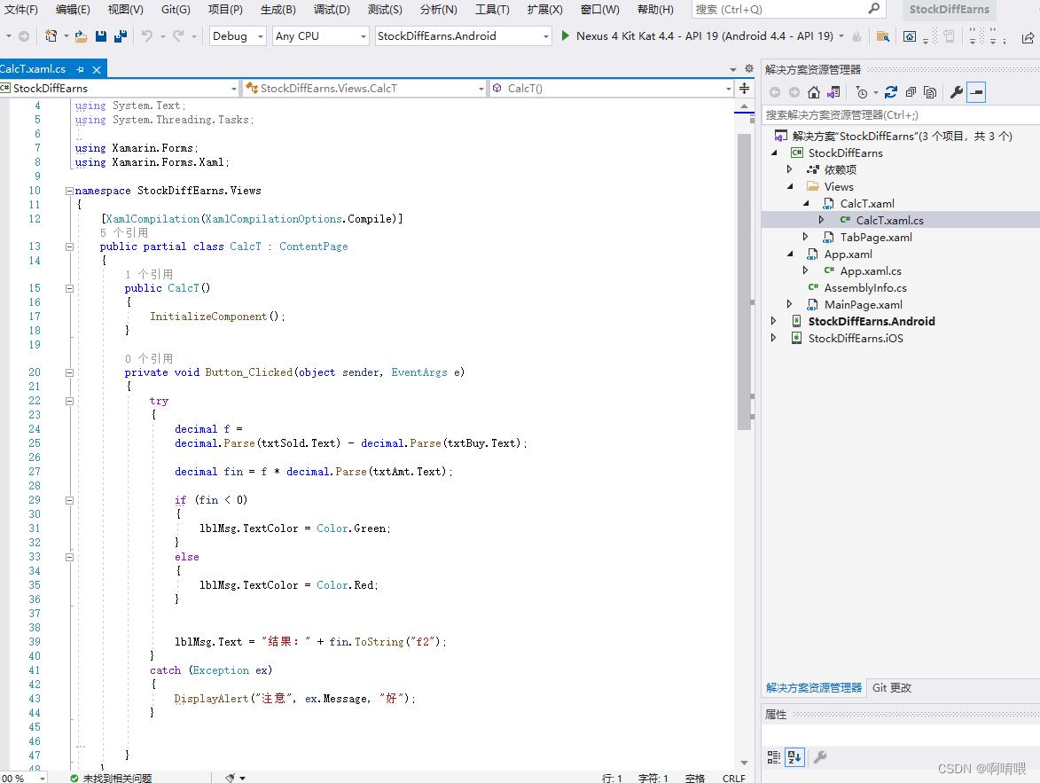Click the Solution Explorer search box
The image size is (1040, 783).
coord(895,114)
